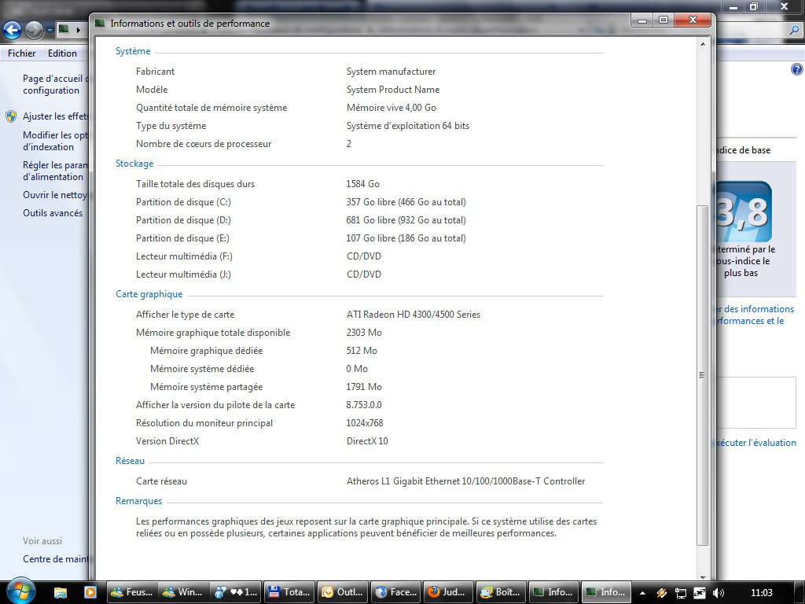The image size is (805, 604).
Task: Click the Informations et outils title icon
Action: [100, 23]
